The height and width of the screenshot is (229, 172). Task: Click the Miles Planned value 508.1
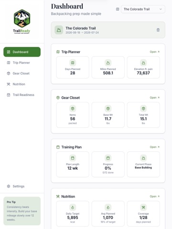coord(108,73)
